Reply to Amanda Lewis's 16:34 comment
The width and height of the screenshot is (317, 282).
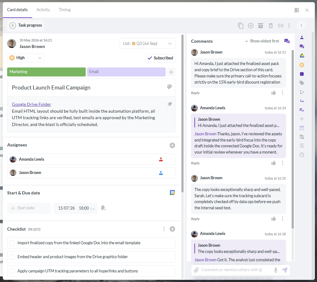point(195,163)
